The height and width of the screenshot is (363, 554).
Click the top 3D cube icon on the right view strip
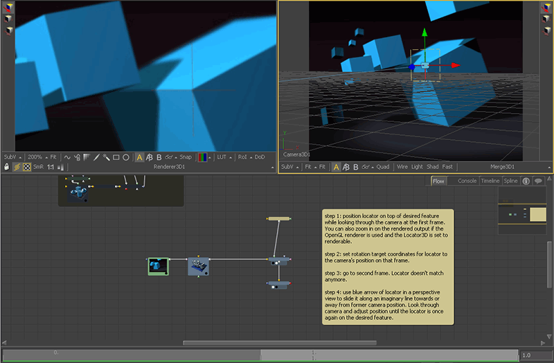[547, 8]
